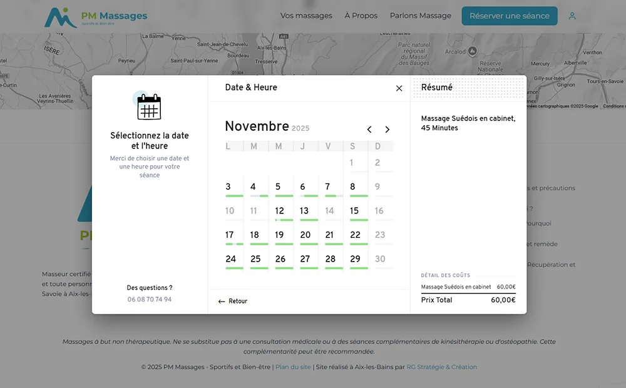Open the À Propos menu item
The height and width of the screenshot is (388, 626).
361,16
